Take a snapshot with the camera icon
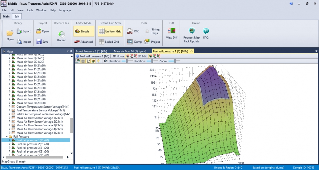 (x=106, y=61)
